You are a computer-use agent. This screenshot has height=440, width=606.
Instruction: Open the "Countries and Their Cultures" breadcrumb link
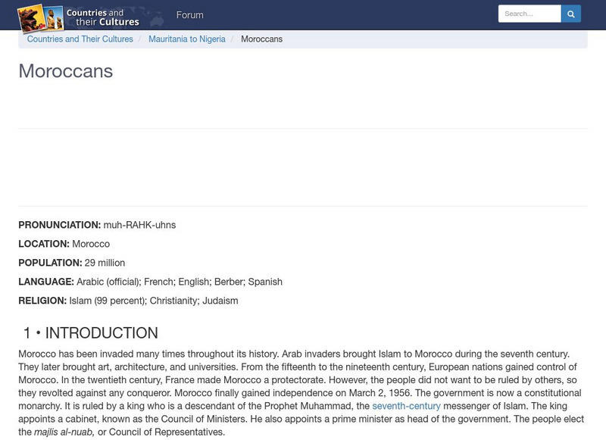click(x=80, y=39)
